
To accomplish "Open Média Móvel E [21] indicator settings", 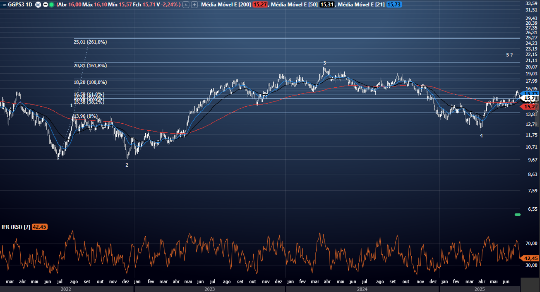I will [x=361, y=4].
